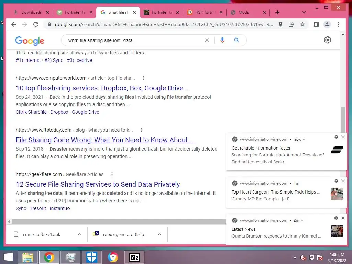Follow the Tresorit sublink
The image size is (352, 264).
[38, 208]
